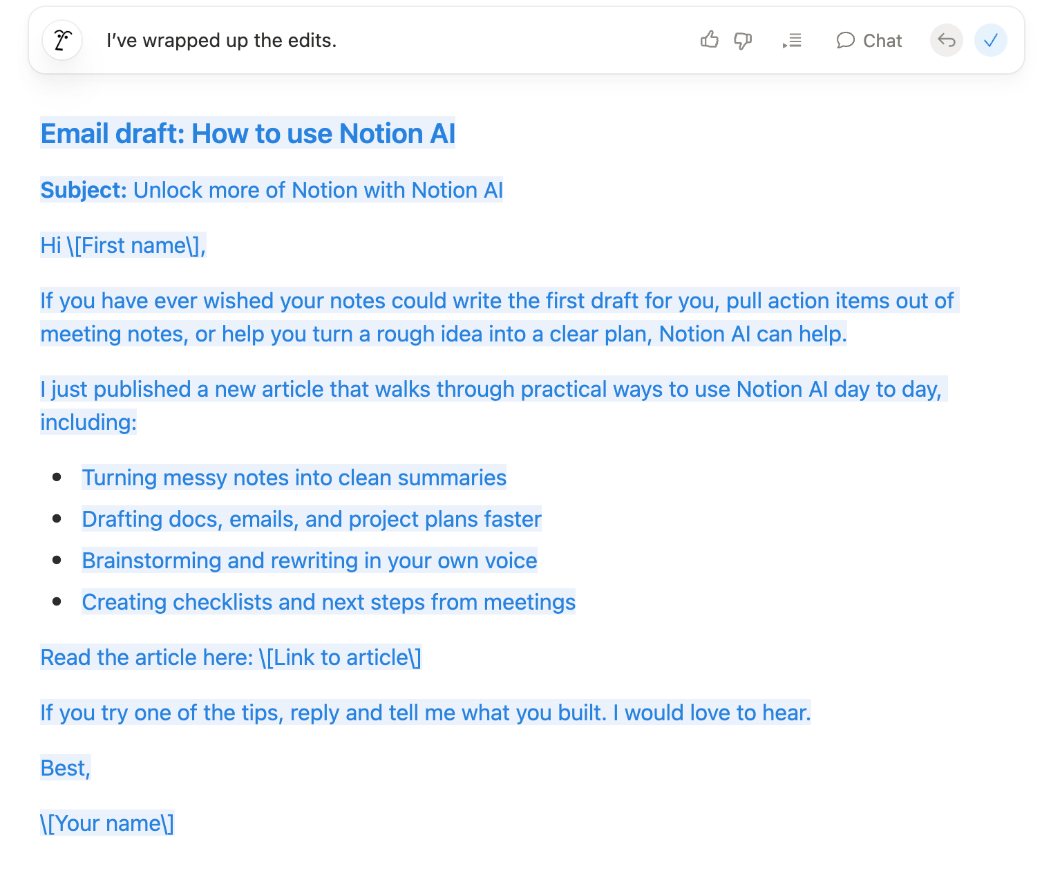This screenshot has height=871, width=1042.
Task: Rate the AI response with thumbs up
Action: pyautogui.click(x=709, y=40)
